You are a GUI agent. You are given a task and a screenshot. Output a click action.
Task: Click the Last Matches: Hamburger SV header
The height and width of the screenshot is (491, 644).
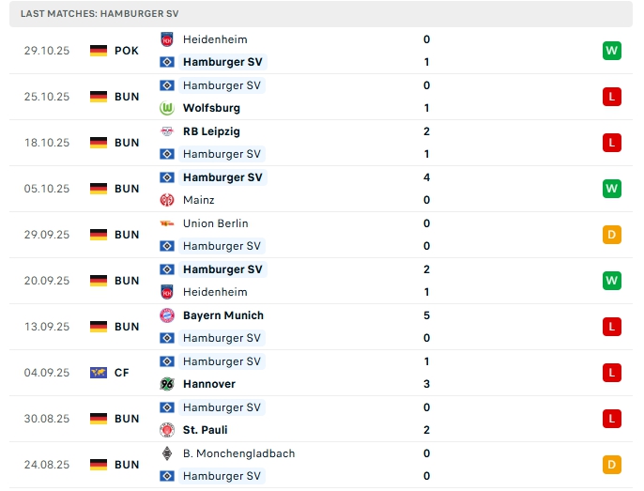pyautogui.click(x=100, y=14)
